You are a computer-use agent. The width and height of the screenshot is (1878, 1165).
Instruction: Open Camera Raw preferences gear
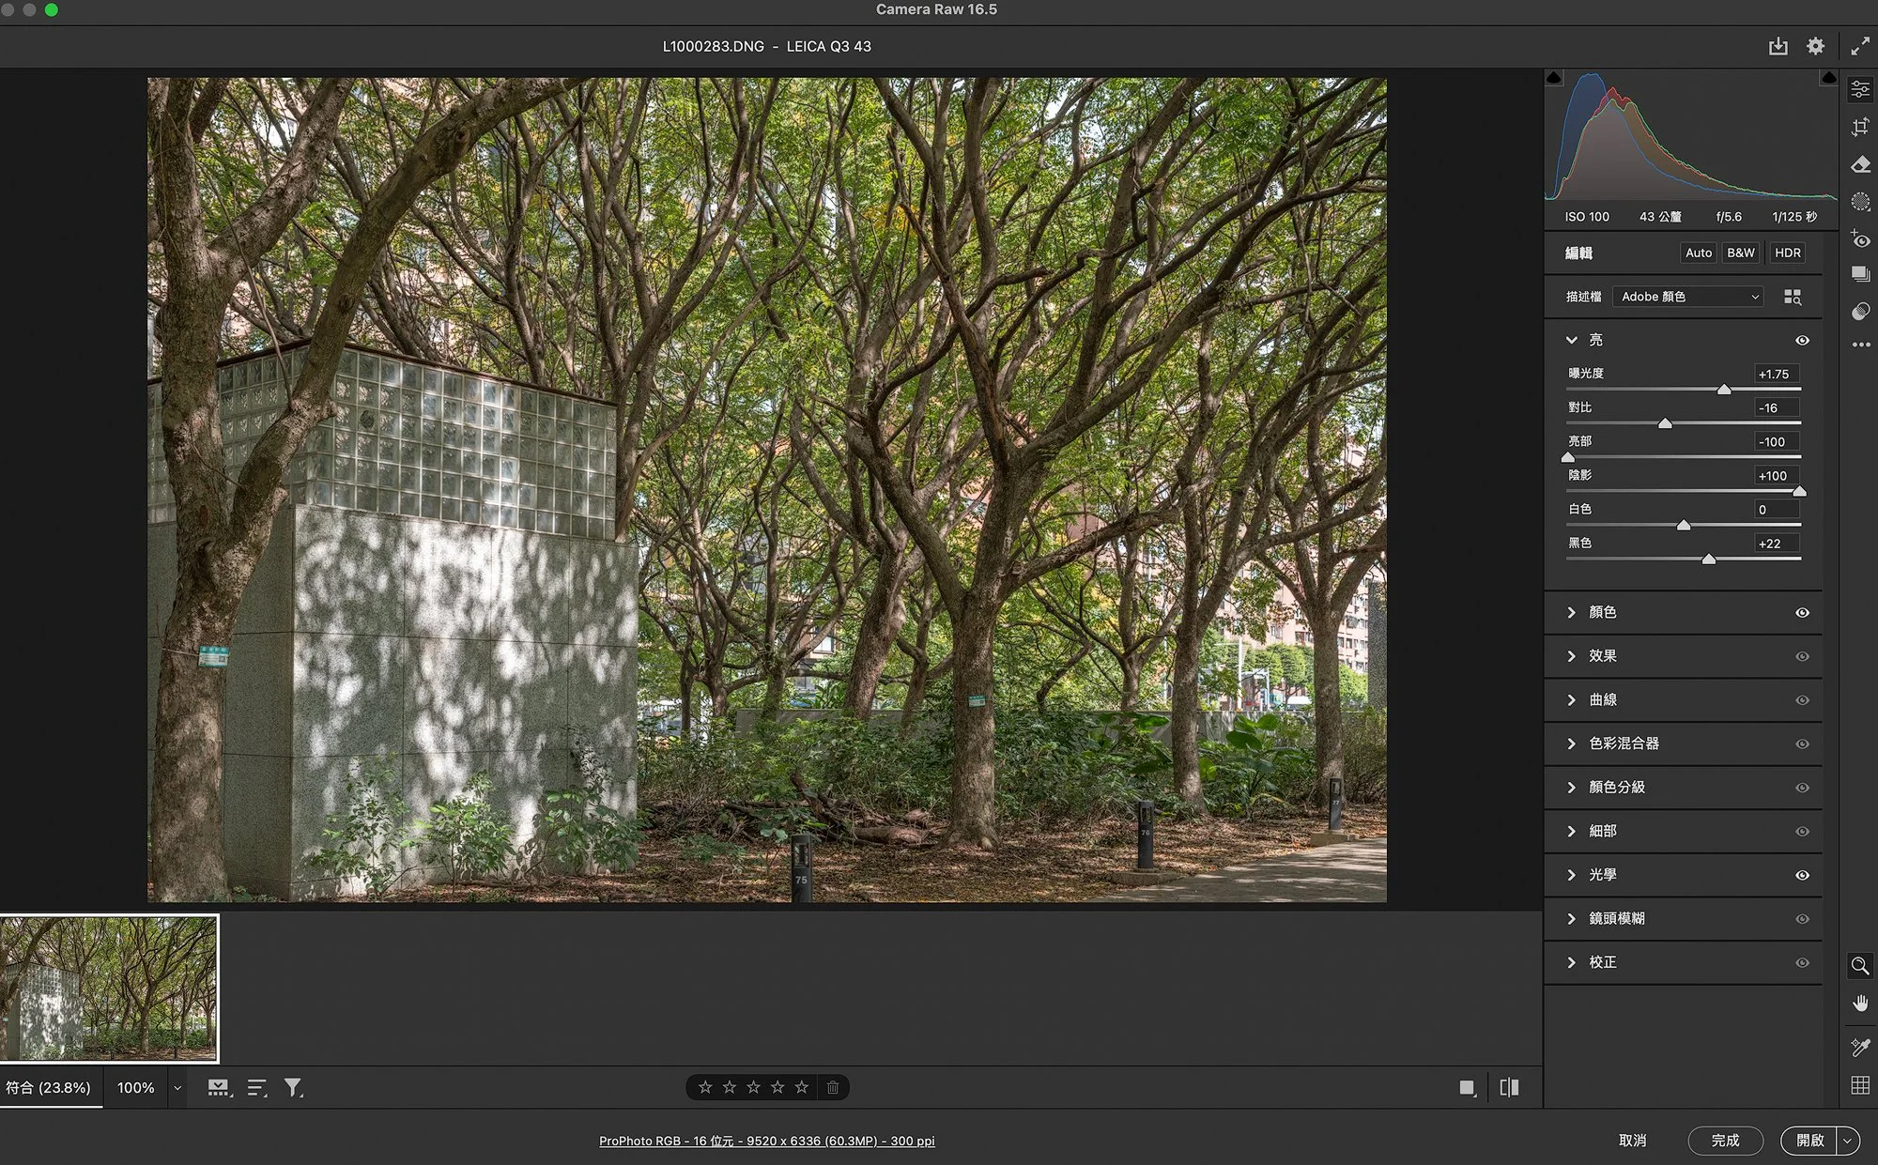[x=1815, y=46]
